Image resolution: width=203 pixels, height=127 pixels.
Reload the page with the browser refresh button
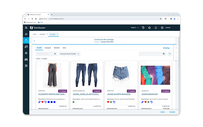[32, 19]
